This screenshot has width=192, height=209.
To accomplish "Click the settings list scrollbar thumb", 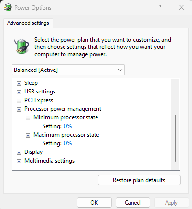I will tap(175, 138).
